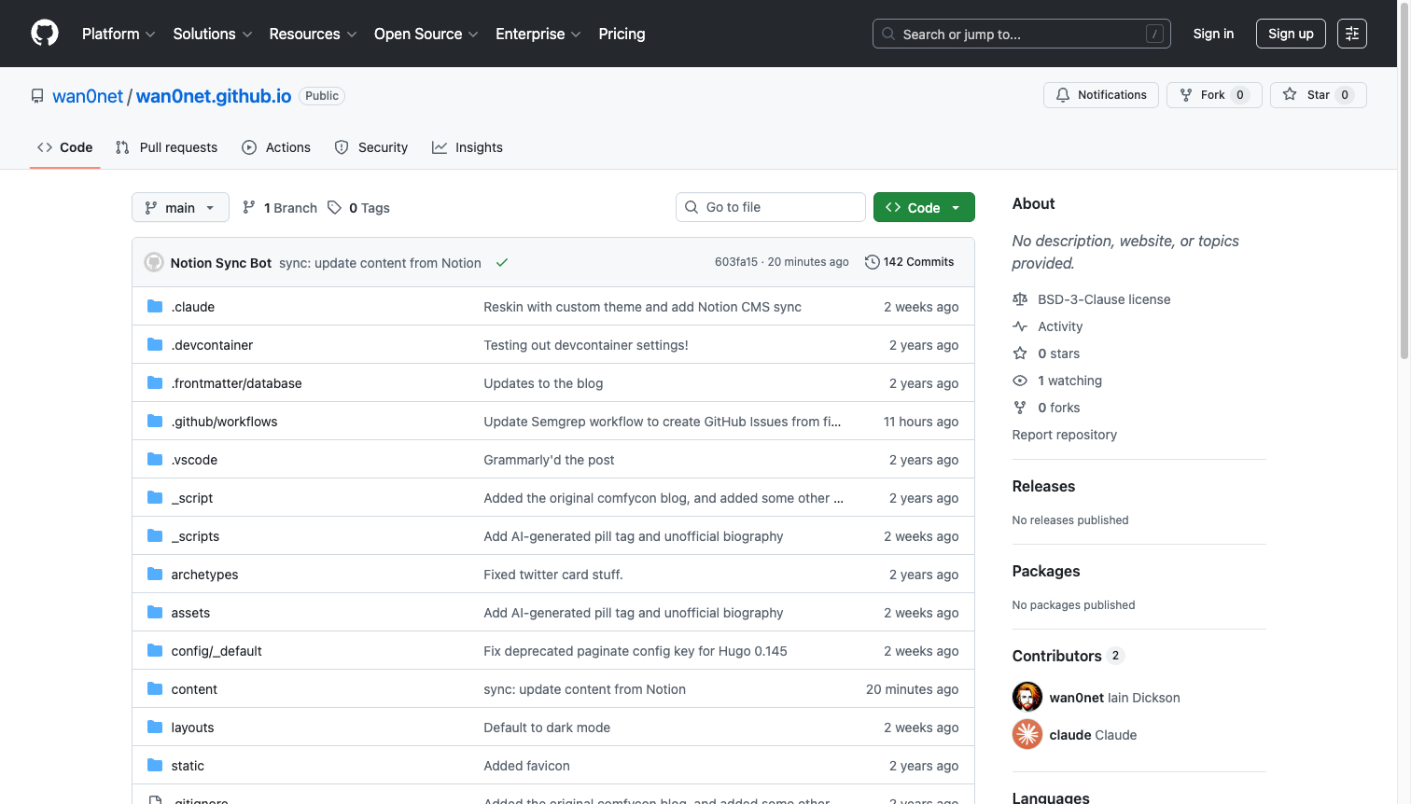Viewport: 1411px width, 804px height.
Task: Open the Insights tab
Action: tap(468, 147)
